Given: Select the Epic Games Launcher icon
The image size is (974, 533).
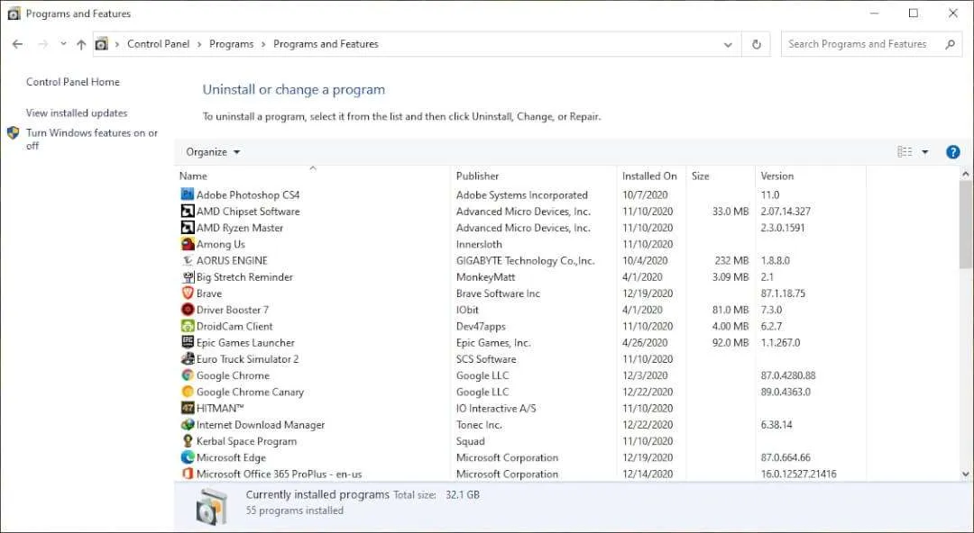Looking at the screenshot, I should pos(187,342).
